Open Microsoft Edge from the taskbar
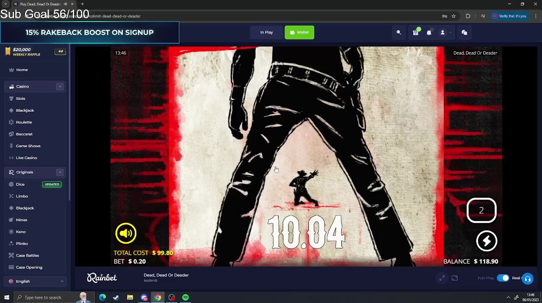The width and height of the screenshot is (542, 303). click(102, 297)
